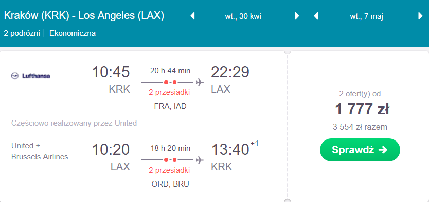The height and width of the screenshot is (202, 429).
Task: Click the Sprawdź green button
Action: [360, 150]
